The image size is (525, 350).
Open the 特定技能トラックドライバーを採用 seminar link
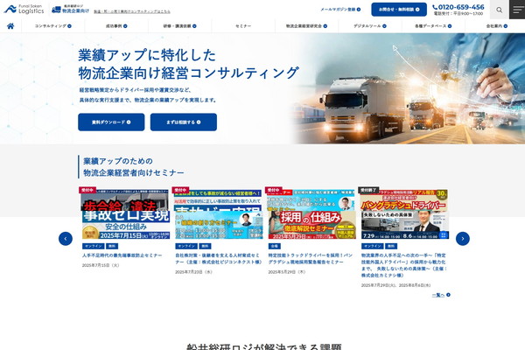pos(311,259)
